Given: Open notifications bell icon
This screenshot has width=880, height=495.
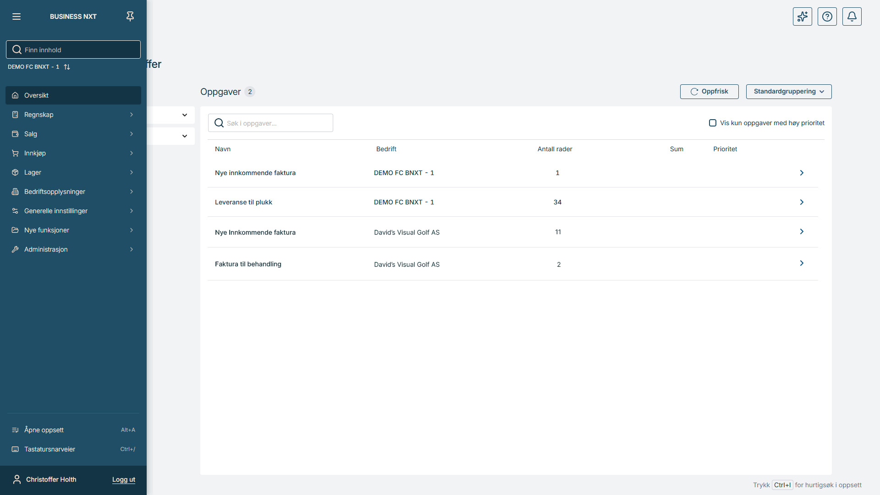Looking at the screenshot, I should [852, 16].
